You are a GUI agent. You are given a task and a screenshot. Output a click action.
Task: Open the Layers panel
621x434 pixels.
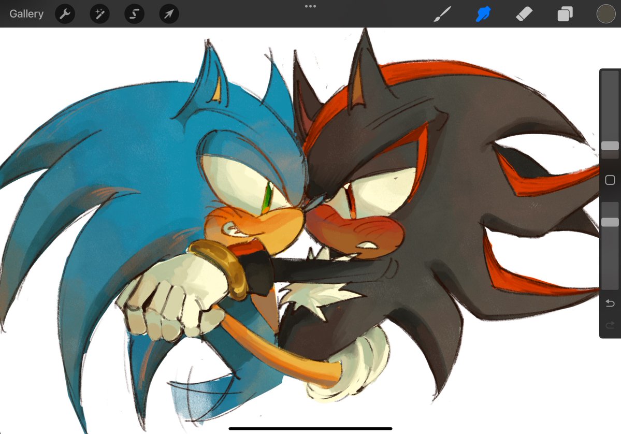coord(565,14)
